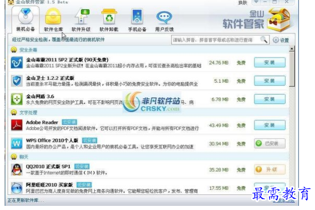Install 金山毒霸2011 SP2
Image resolution: width=315 pixels, height=210 pixels.
point(269,63)
